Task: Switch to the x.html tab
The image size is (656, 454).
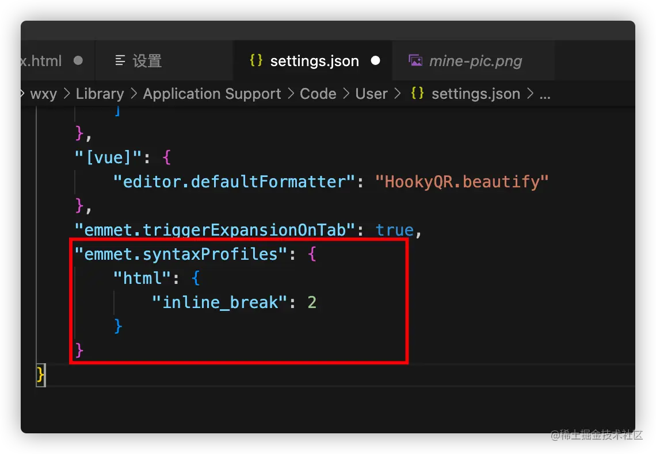Action: coord(41,60)
